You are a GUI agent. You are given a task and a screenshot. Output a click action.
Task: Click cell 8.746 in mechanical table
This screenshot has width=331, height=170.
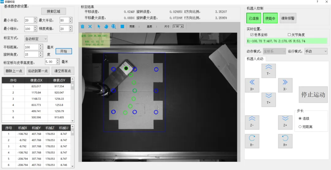[64, 165]
